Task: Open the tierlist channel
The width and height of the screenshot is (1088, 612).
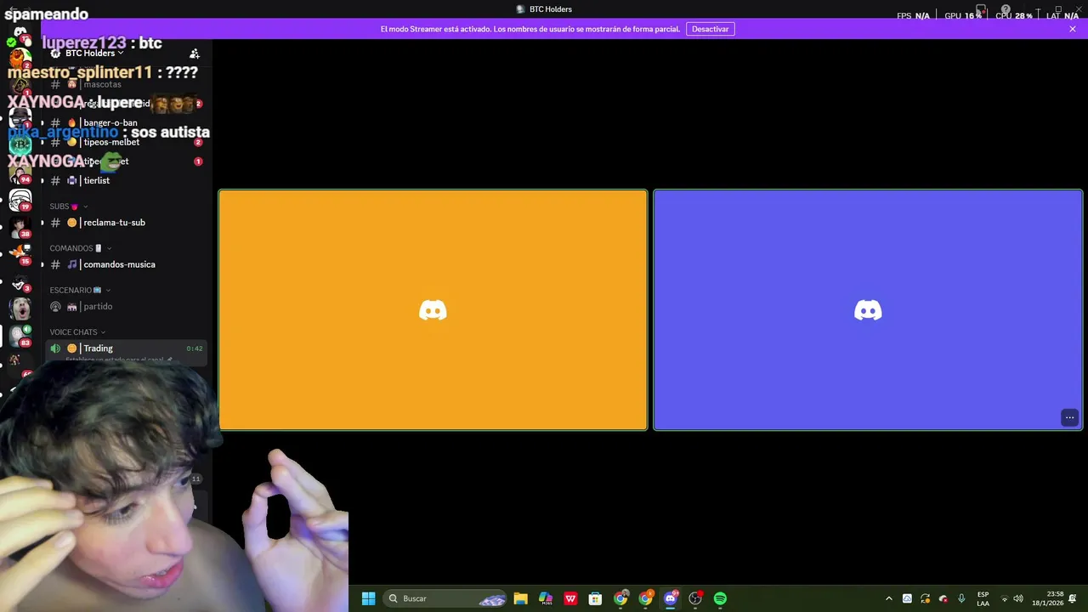Action: point(125,180)
